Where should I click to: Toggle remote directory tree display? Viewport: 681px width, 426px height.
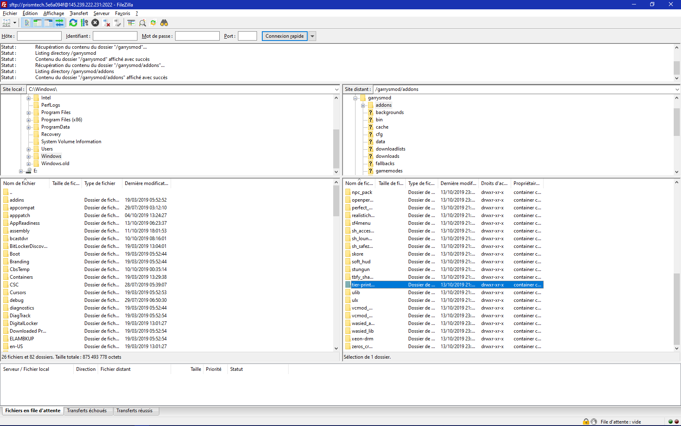[49, 23]
